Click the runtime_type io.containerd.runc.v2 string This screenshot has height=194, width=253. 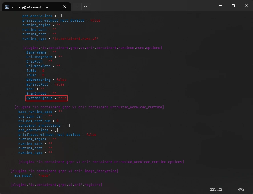[x=75, y=39]
